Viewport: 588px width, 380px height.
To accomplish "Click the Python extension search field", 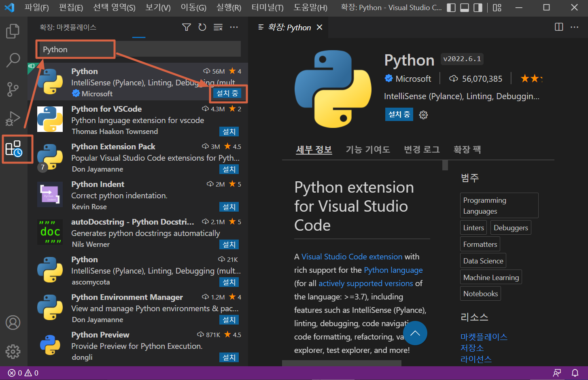I will pos(139,49).
